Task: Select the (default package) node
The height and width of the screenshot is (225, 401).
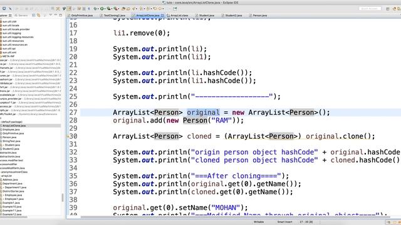Action: click(12, 122)
